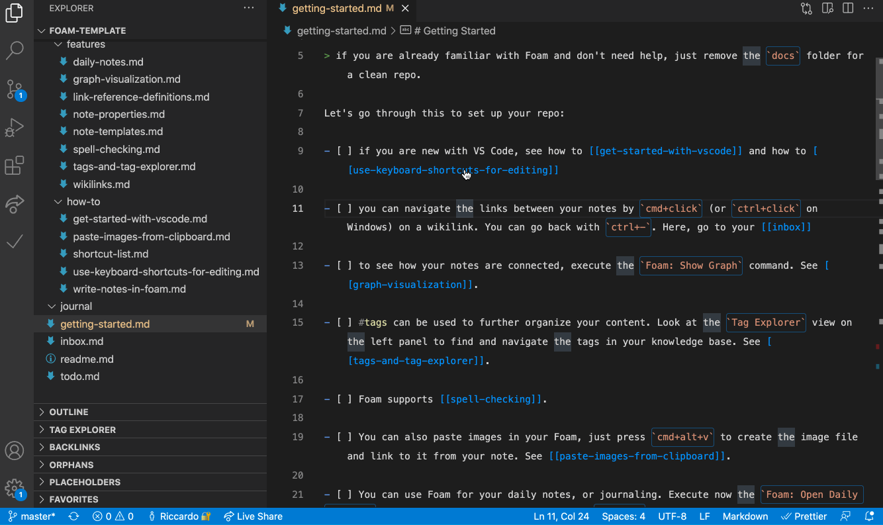Open the Extensions view
The height and width of the screenshot is (525, 883).
[15, 166]
